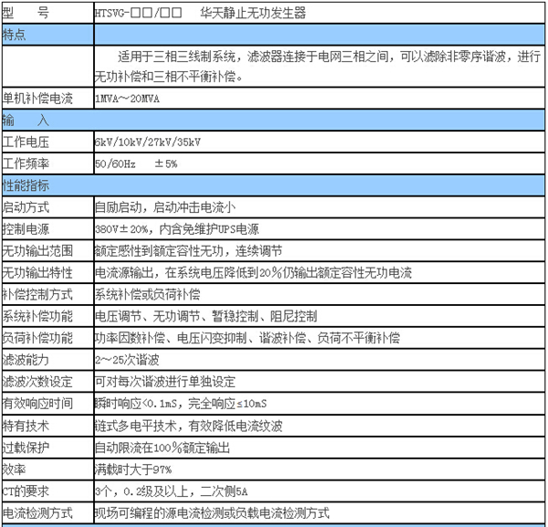
Task: Click '现场可编程的源电流检测或负载电流检测方式' value
Action: click(x=212, y=513)
